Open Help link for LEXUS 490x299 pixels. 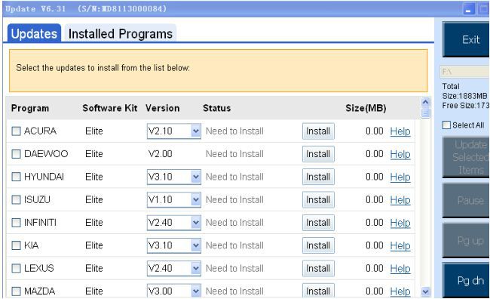pos(400,269)
